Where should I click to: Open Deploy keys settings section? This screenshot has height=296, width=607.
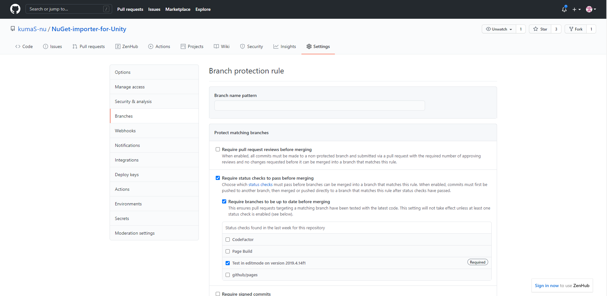point(127,175)
